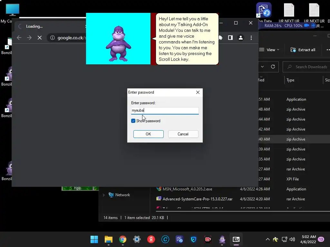Screen dimensions: 330x247
Task: Open Chrome three-dot menu
Action: (251, 38)
